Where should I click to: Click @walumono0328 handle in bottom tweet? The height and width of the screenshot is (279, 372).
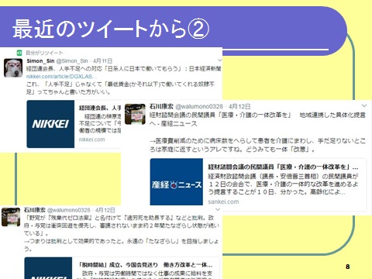point(69,210)
